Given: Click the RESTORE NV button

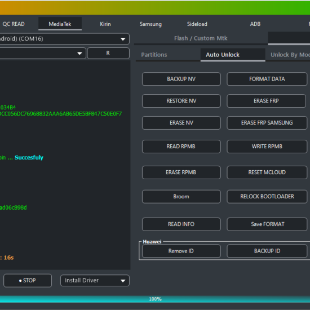Looking at the screenshot, I should pos(181,101).
